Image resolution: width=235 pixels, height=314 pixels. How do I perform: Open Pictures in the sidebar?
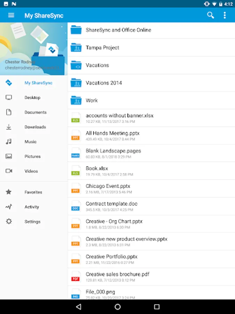point(34,156)
